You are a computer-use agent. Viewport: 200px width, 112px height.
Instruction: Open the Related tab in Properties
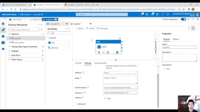pyautogui.click(x=176, y=39)
